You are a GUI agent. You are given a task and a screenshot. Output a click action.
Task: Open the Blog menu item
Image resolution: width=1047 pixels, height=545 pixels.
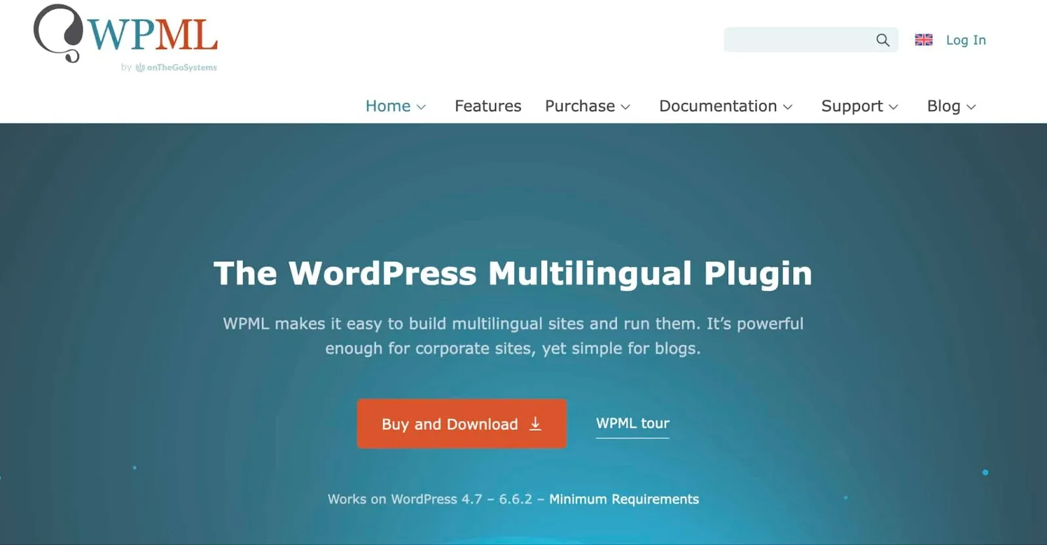pos(944,106)
